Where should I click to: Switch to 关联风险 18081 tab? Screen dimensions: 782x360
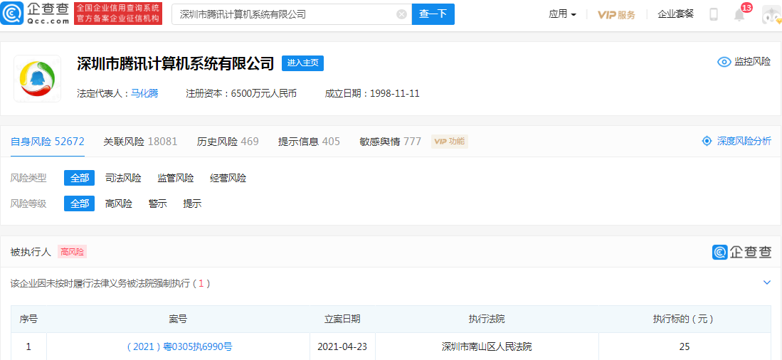tap(140, 142)
